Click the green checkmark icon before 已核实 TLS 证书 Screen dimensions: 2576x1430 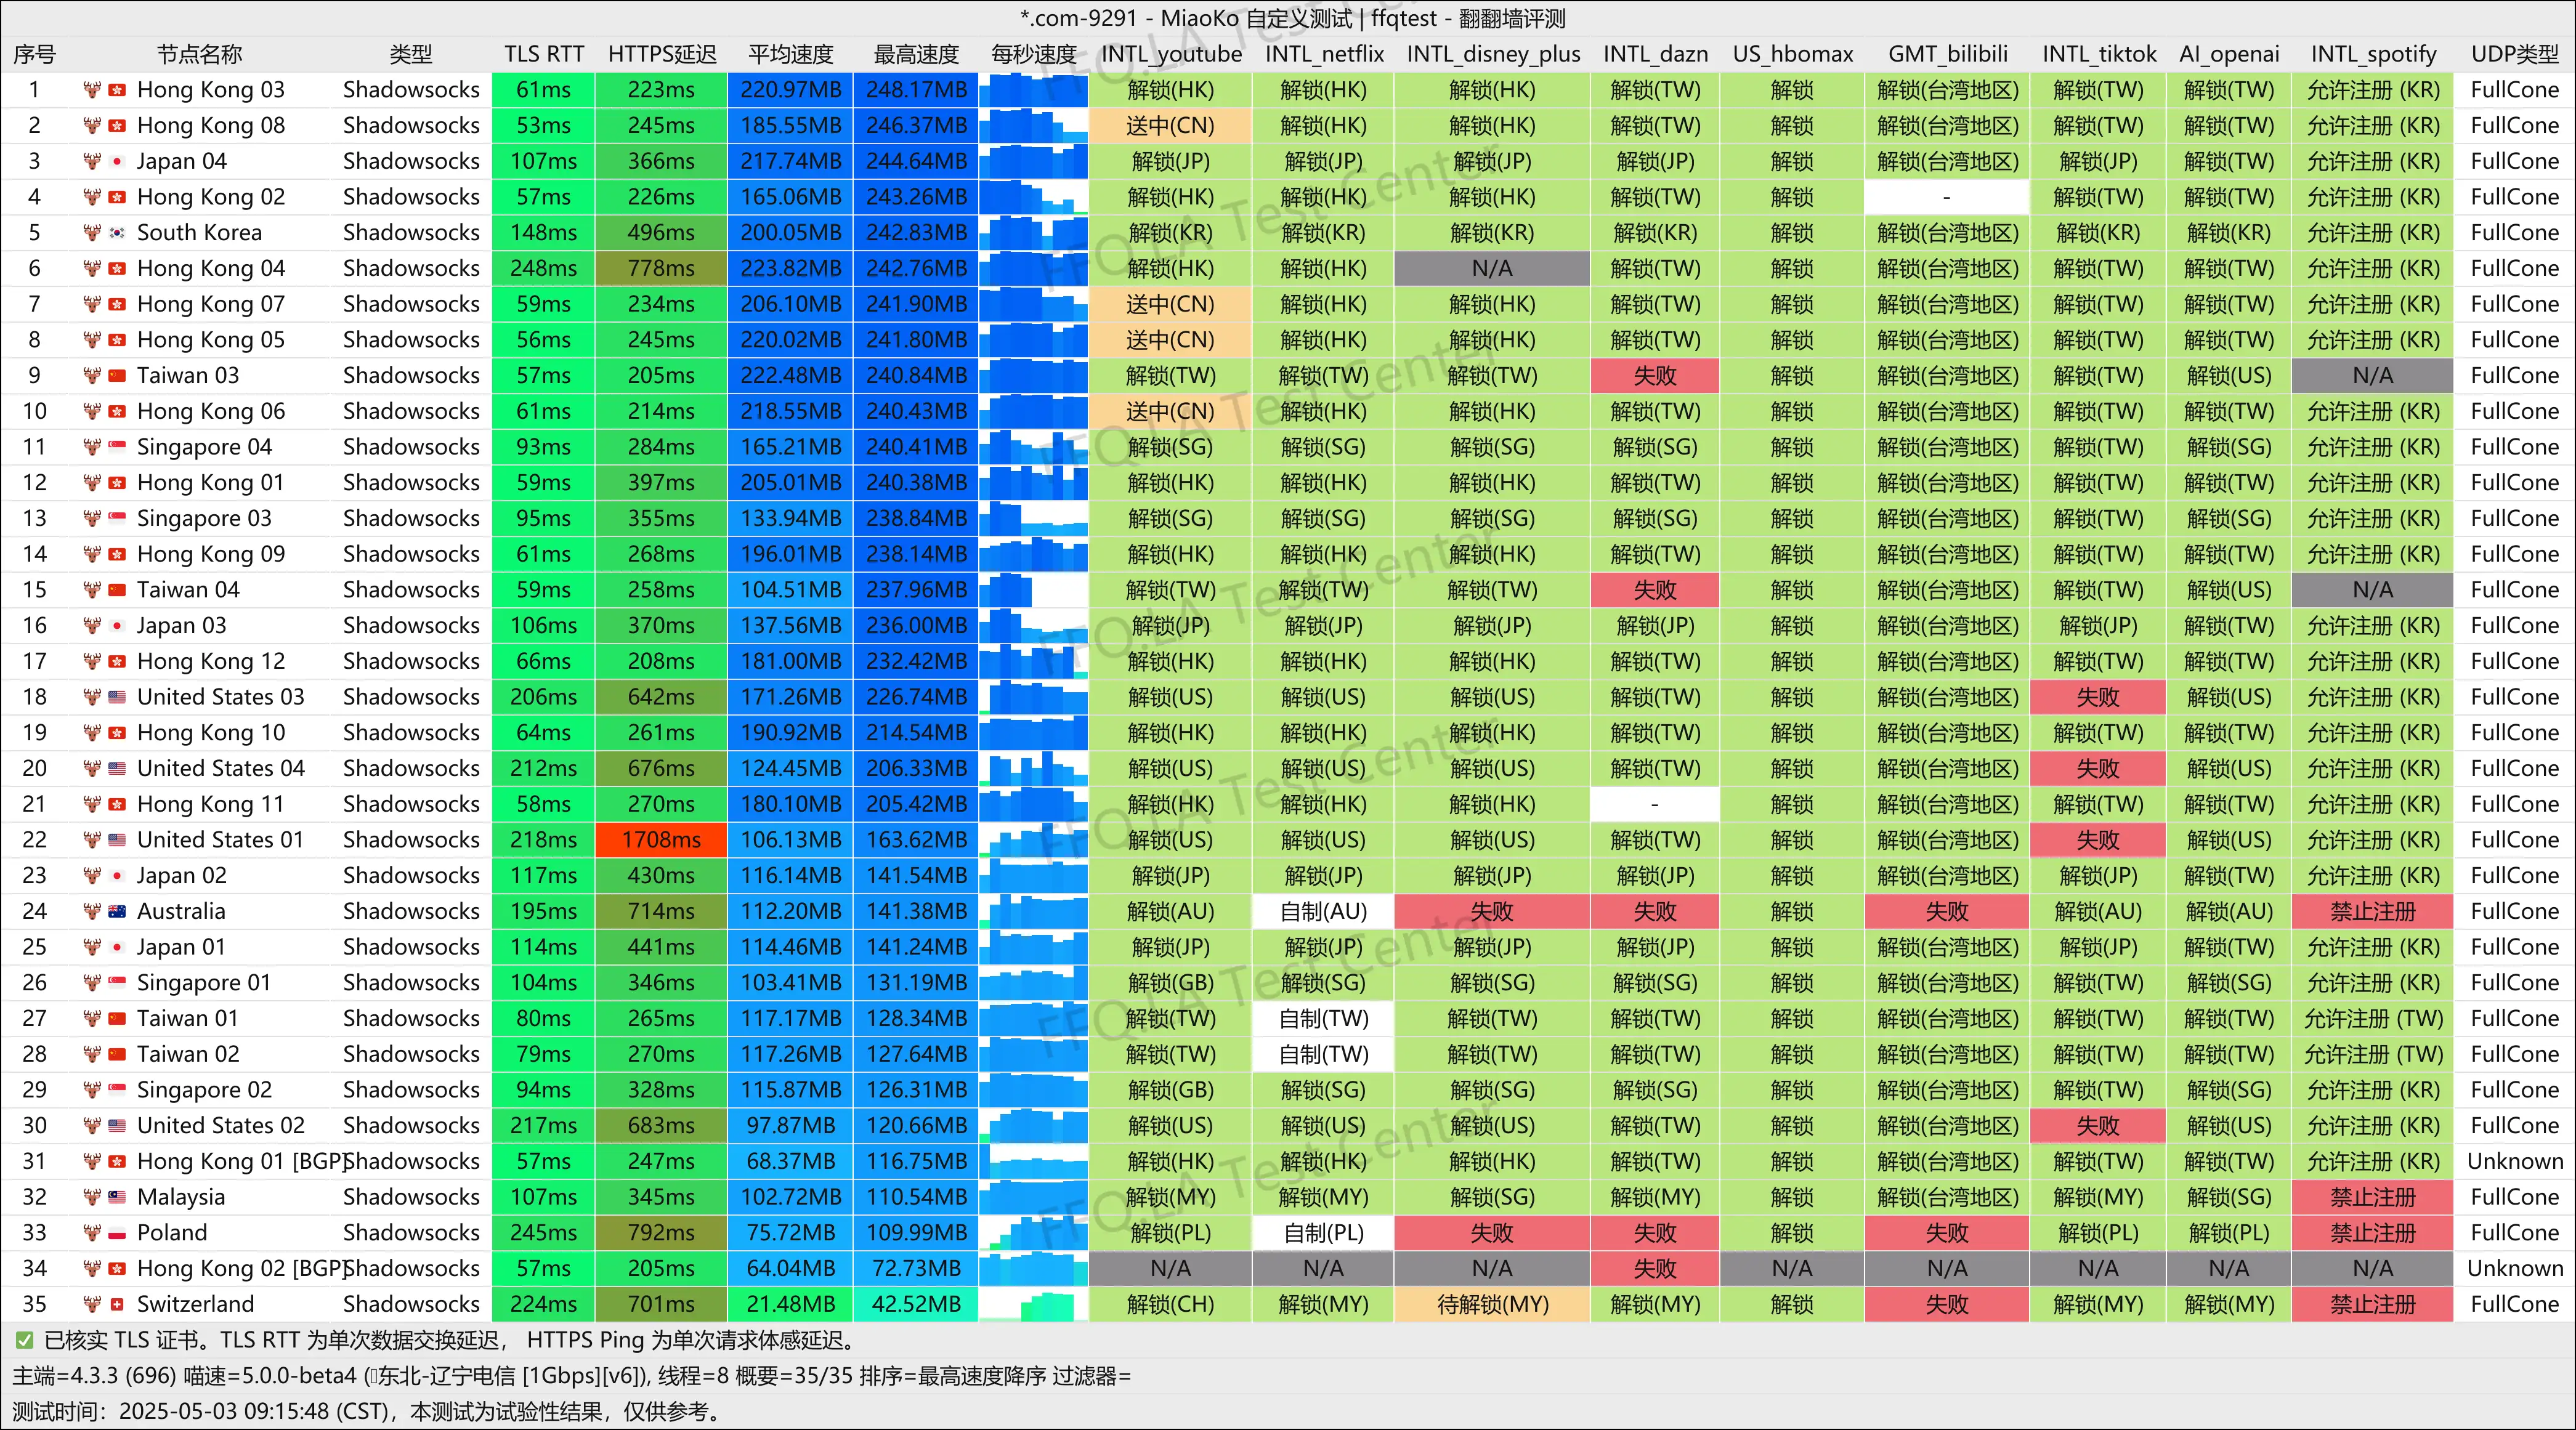point(24,1340)
